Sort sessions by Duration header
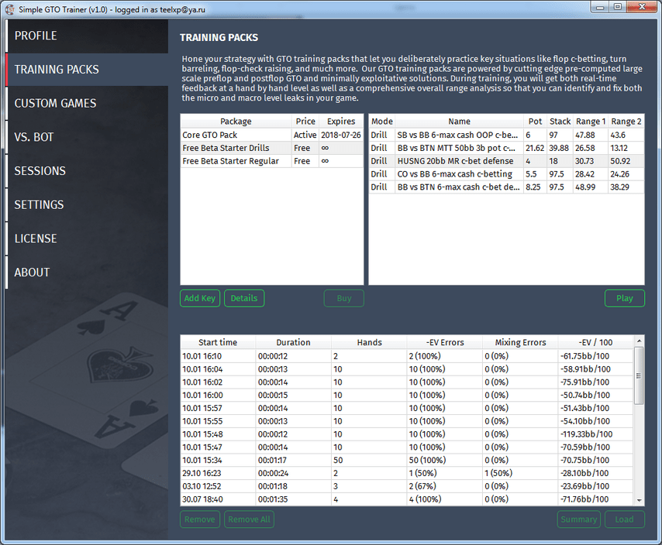 coord(294,342)
